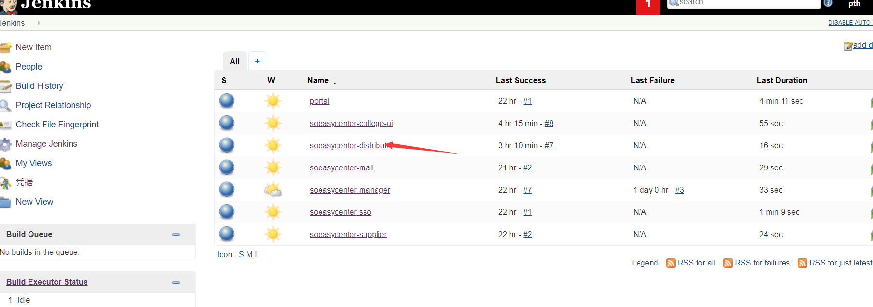Click the credentials keys icon
This screenshot has width=873, height=307.
pos(5,182)
